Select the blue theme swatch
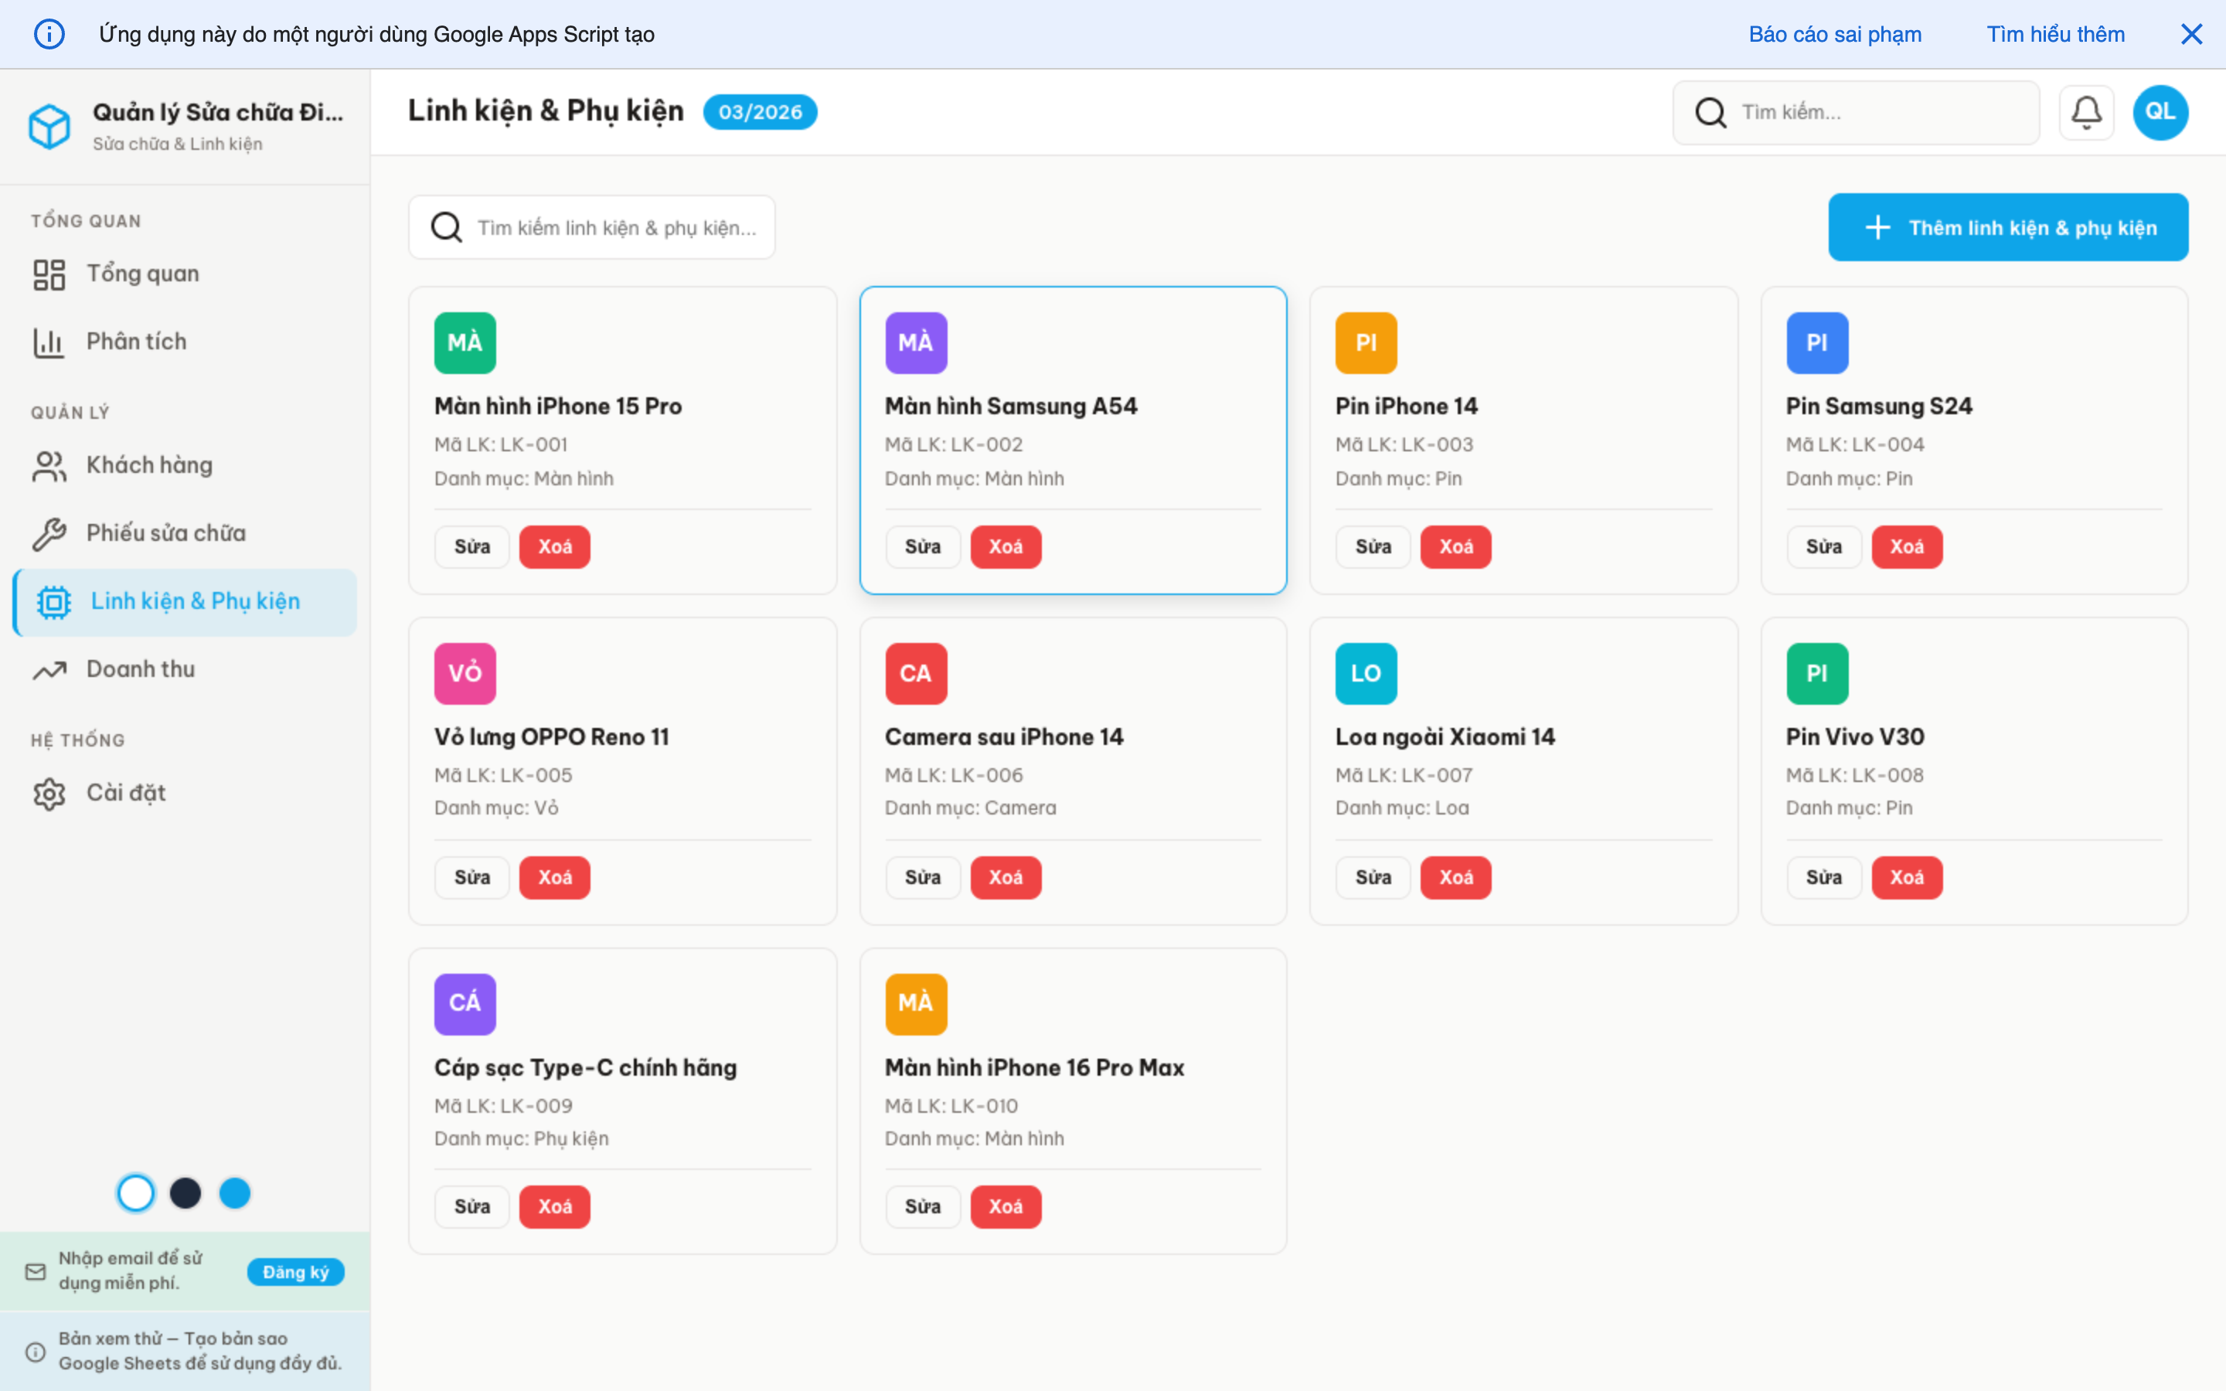Image resolution: width=2226 pixels, height=1391 pixels. 234,1193
